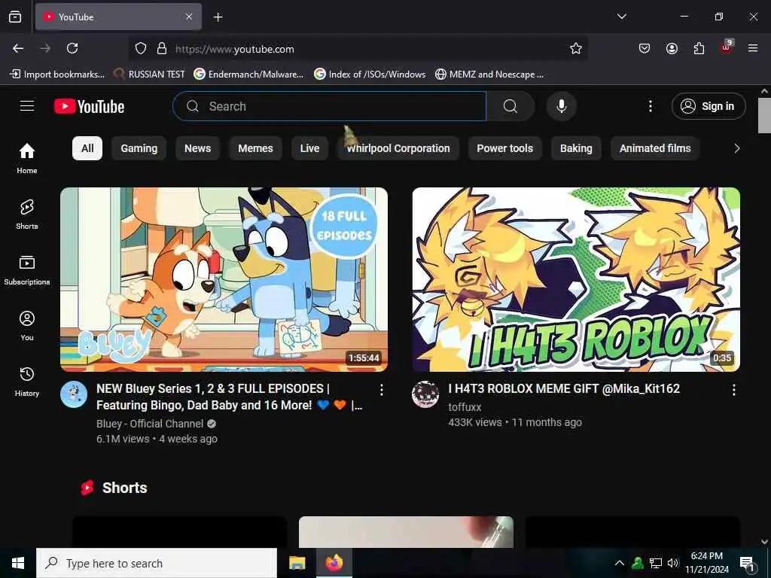Click the browser address bar
Screen dimensions: 771x578
point(359,49)
